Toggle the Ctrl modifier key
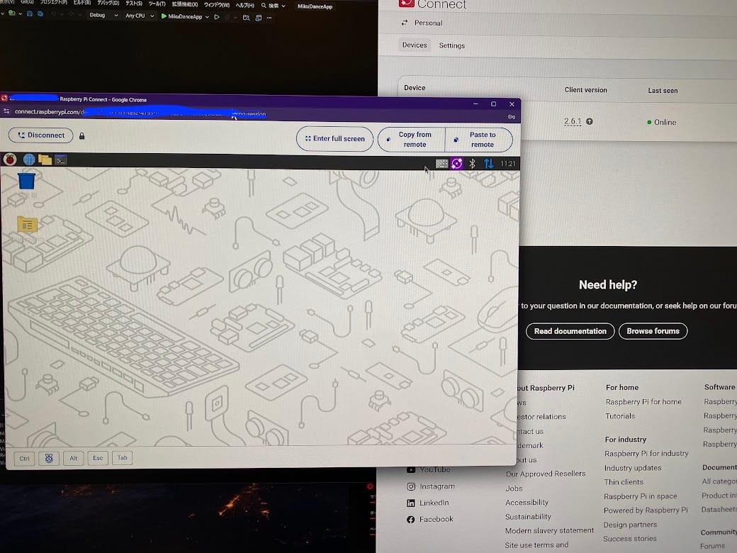The height and width of the screenshot is (553, 737). (x=24, y=458)
